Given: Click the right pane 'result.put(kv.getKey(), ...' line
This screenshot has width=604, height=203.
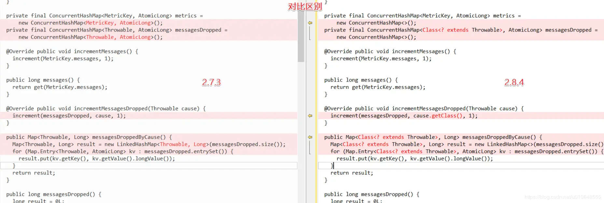Looking at the screenshot, I should [x=415, y=159].
